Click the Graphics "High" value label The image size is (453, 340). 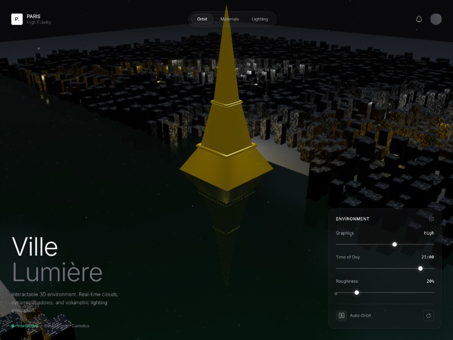429,233
